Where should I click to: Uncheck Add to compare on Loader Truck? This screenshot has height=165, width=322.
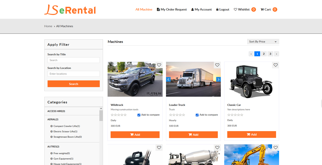[x=197, y=115]
